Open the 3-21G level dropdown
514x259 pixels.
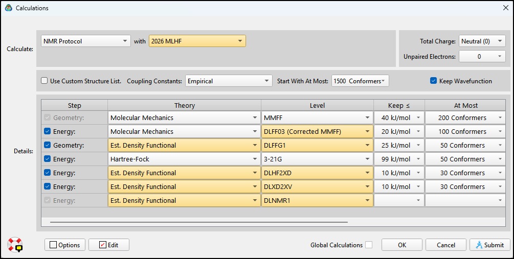point(317,159)
